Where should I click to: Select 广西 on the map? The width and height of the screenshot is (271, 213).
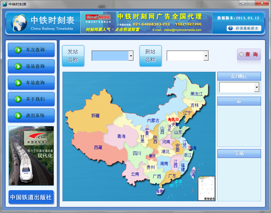(x=157, y=176)
